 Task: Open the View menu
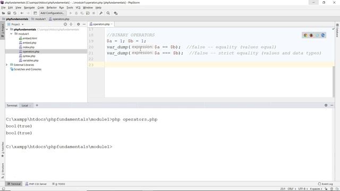click(x=18, y=7)
